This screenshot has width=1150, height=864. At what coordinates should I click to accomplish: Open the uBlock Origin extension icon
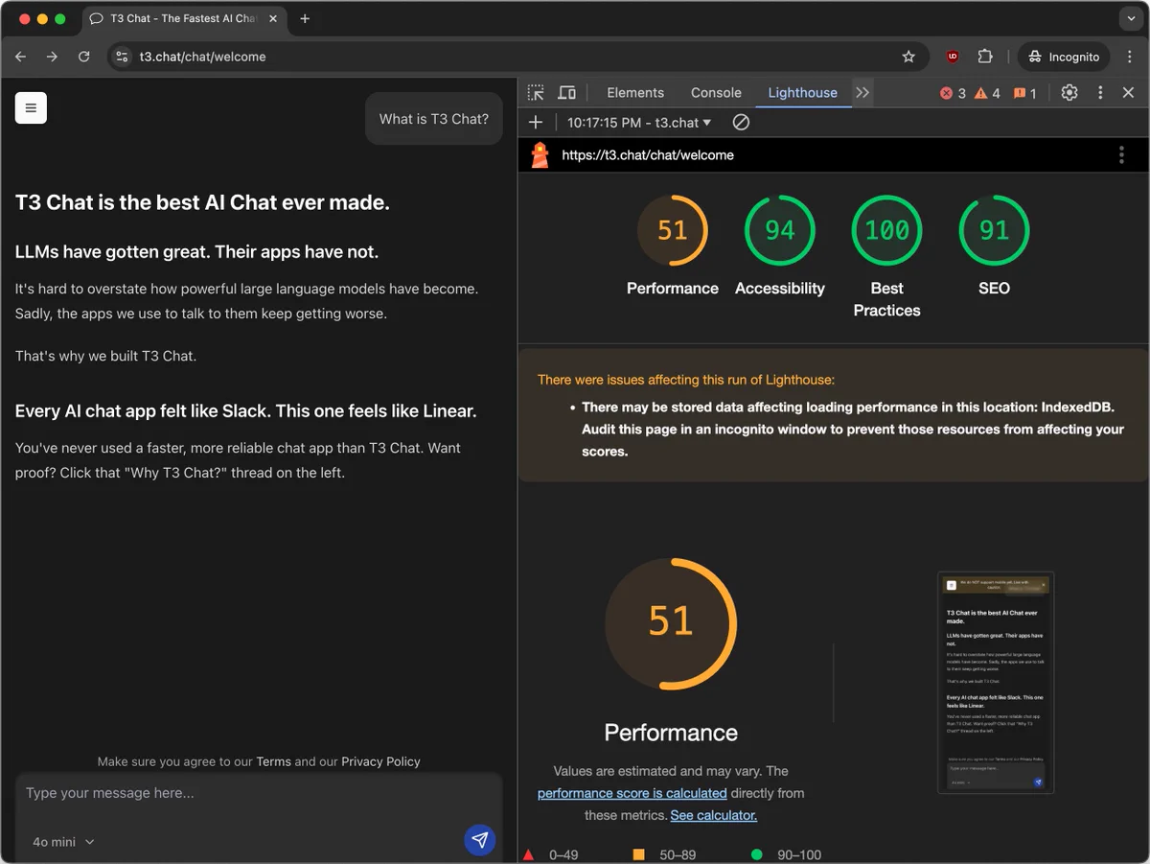click(x=953, y=57)
